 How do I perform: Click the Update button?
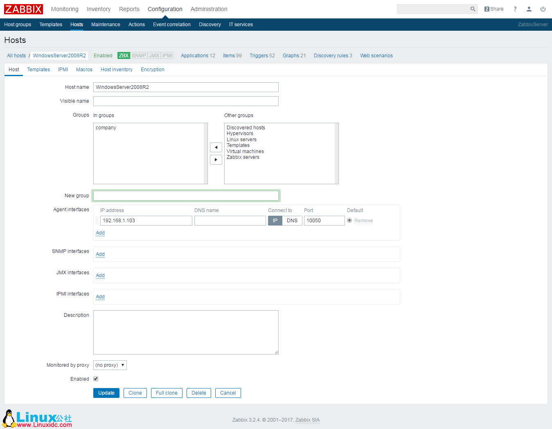[x=106, y=393]
